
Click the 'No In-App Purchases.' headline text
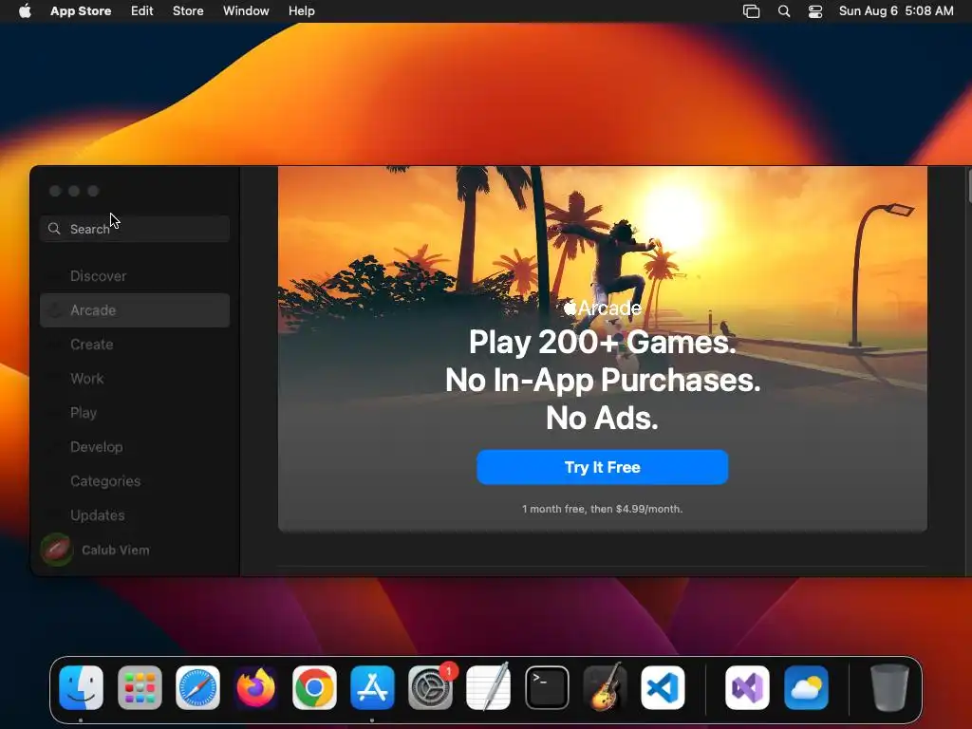pyautogui.click(x=602, y=380)
